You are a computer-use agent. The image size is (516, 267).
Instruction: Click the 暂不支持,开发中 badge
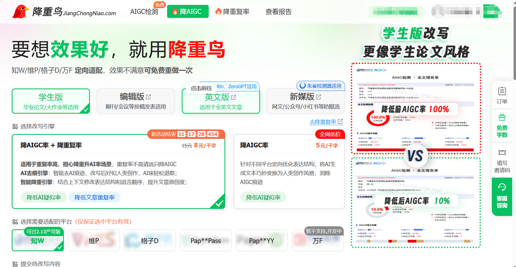tap(324, 231)
